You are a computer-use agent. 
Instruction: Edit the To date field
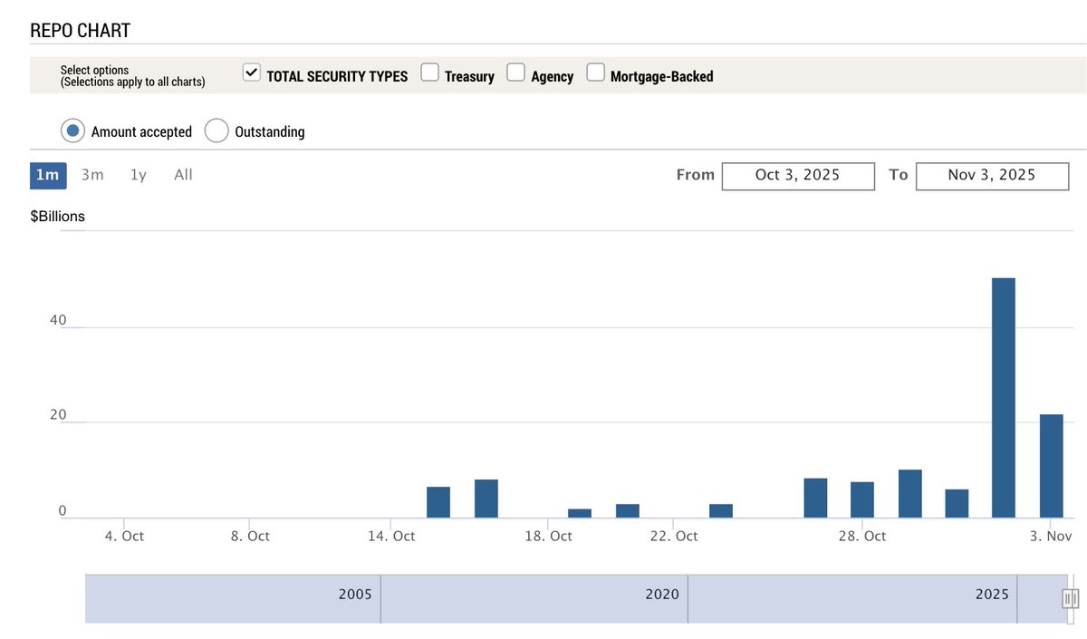coord(992,176)
